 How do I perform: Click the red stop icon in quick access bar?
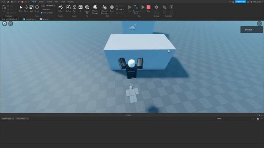pos(22,2)
